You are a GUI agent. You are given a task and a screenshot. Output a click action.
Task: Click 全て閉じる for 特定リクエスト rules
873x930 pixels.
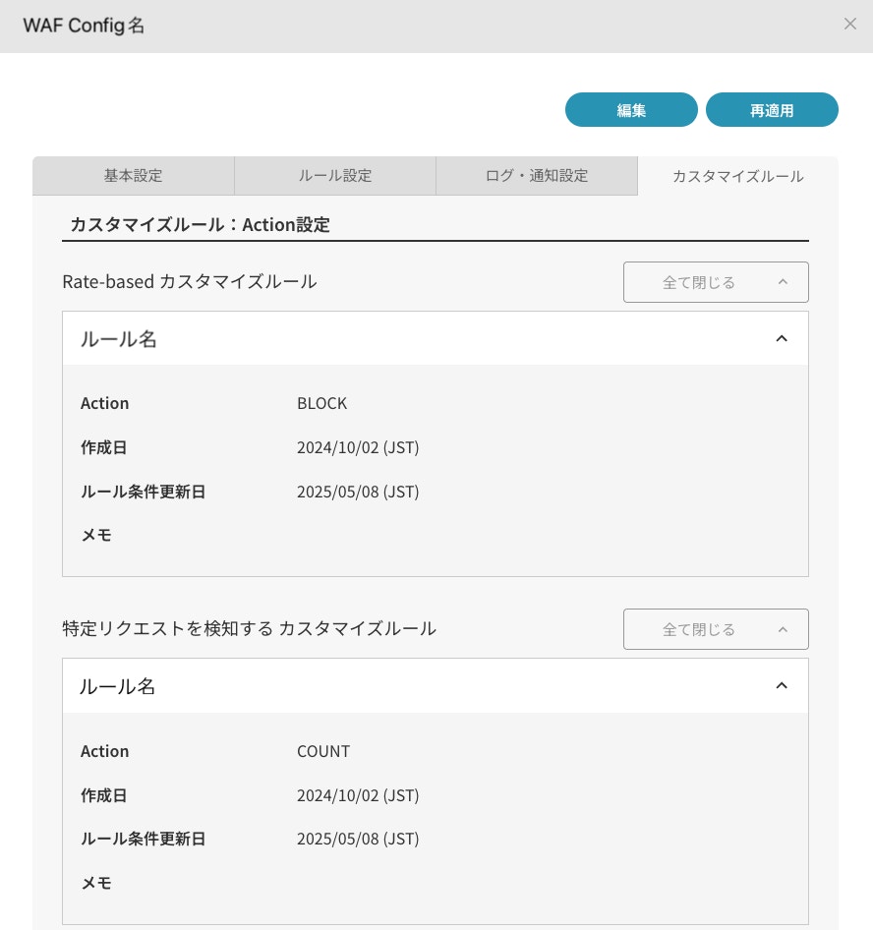(x=716, y=629)
